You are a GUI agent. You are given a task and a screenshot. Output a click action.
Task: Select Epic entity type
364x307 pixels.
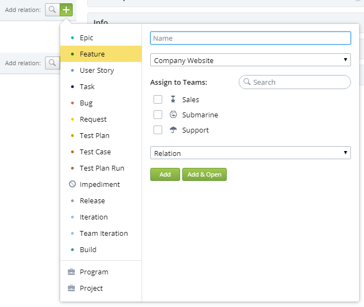pos(101,37)
